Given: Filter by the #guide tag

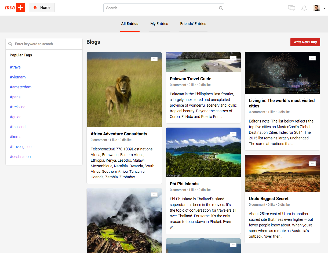Looking at the screenshot, I should click(16, 117).
